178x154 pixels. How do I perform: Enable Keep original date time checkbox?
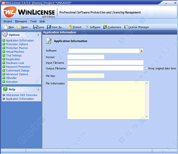(x=146, y=68)
